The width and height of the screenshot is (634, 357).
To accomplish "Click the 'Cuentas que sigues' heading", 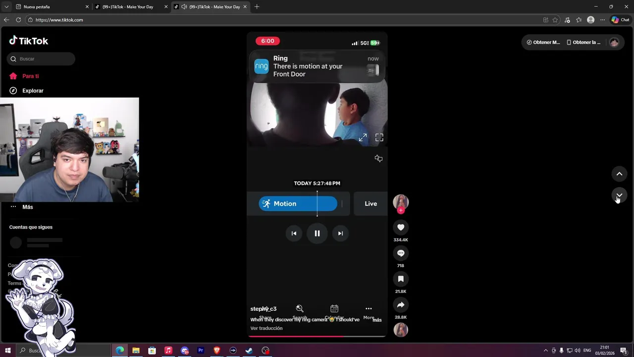I will pyautogui.click(x=31, y=227).
